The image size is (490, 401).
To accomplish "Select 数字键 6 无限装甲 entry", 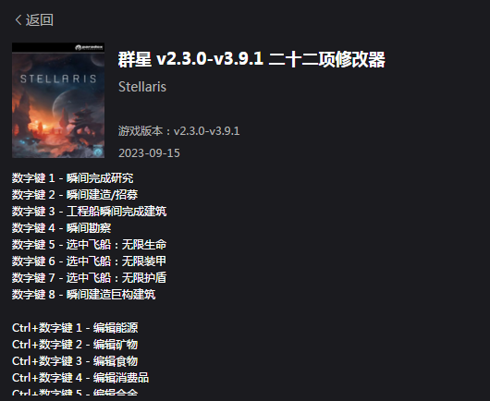I will point(89,261).
